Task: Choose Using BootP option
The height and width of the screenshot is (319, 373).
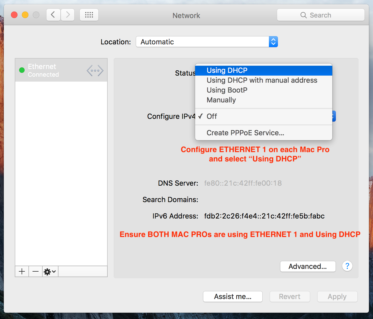Action: (x=264, y=90)
